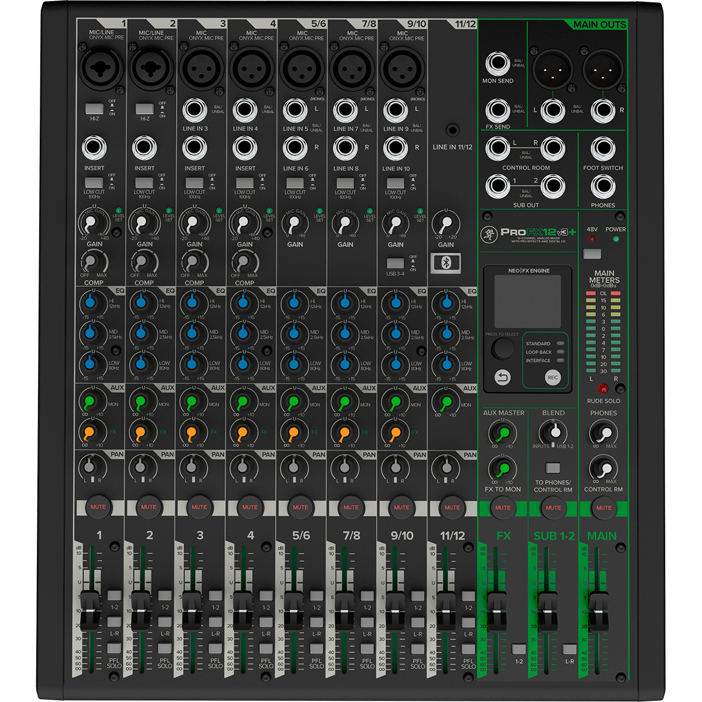Toggle the 48V phantom power button
The width and height of the screenshot is (702, 702).
point(592,254)
